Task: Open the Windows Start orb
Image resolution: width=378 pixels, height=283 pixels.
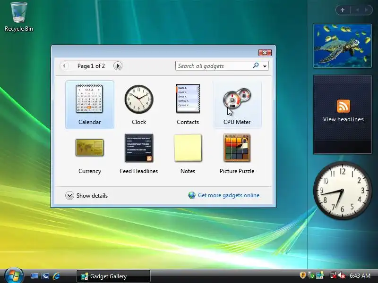Action: 14,275
